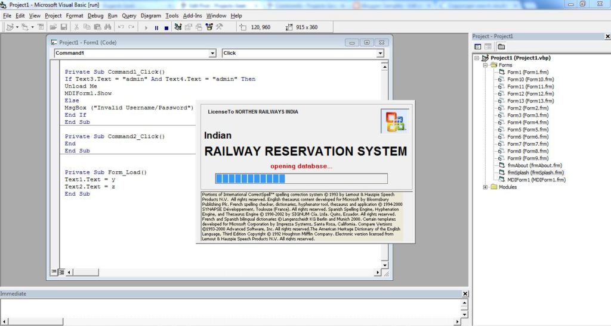This screenshot has height=326, width=611.
Task: Click Toggle Folders icon in Project panel
Action: (x=501, y=46)
